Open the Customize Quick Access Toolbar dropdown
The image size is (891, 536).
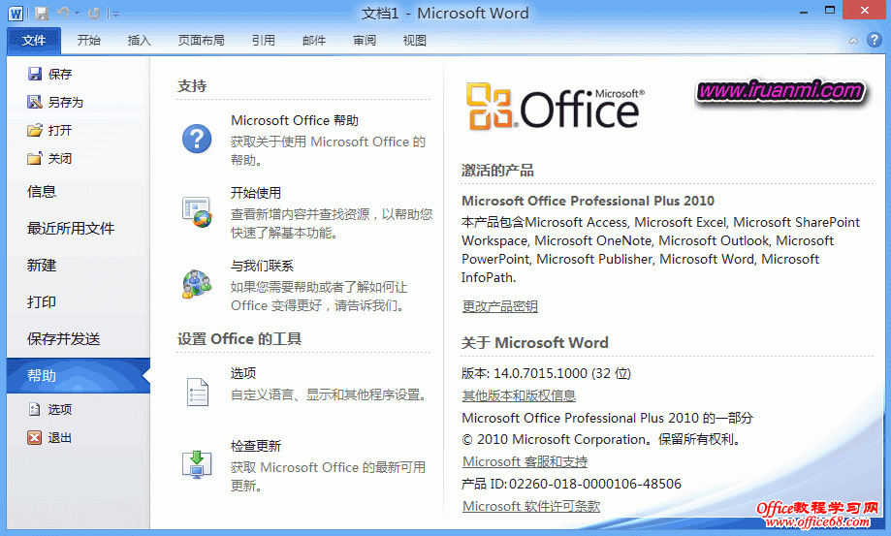115,14
